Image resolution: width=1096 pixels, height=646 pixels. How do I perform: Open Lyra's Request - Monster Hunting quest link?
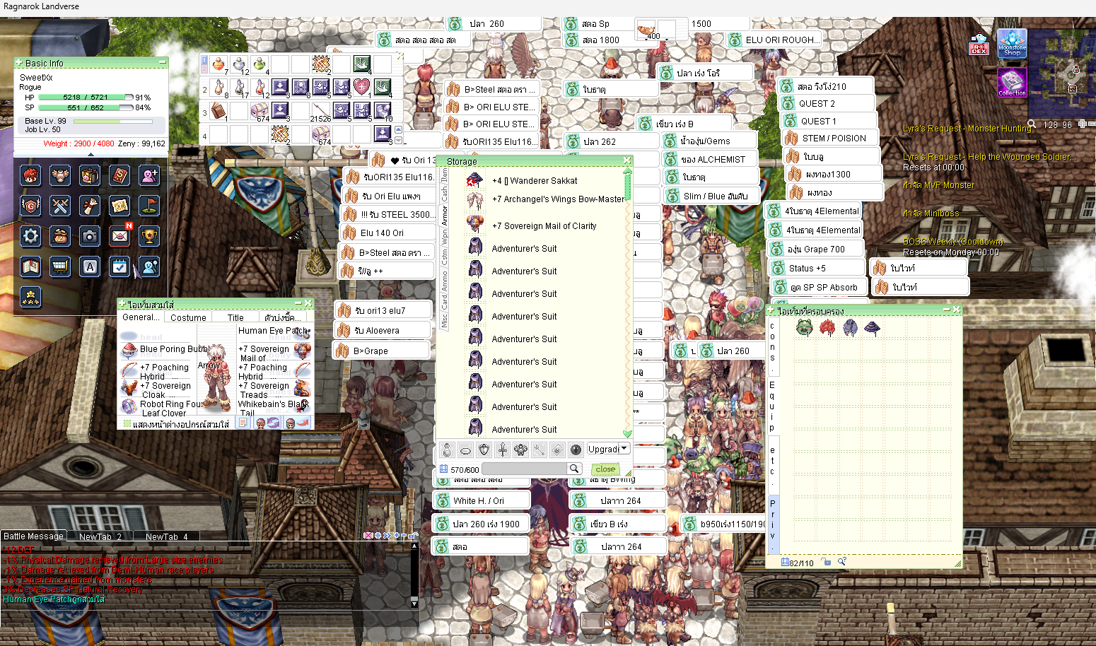click(x=967, y=129)
